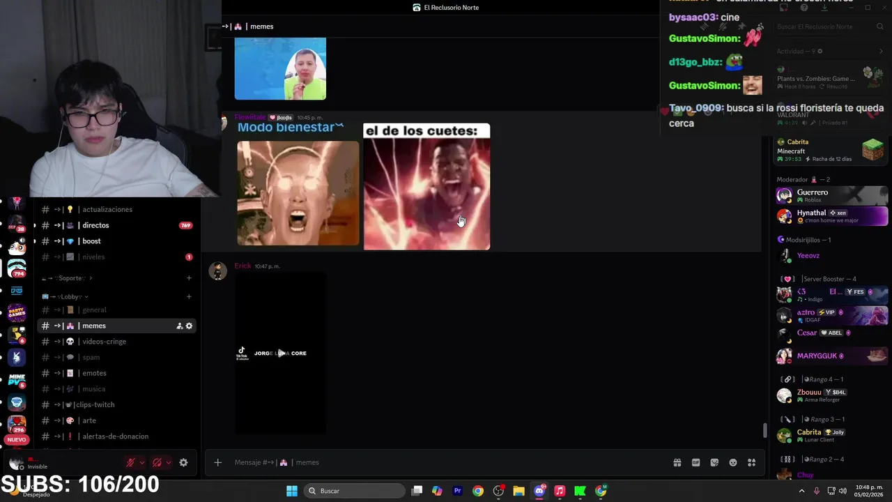Open the videos-cringe channel
Screen dimensions: 892x502
(117, 342)
